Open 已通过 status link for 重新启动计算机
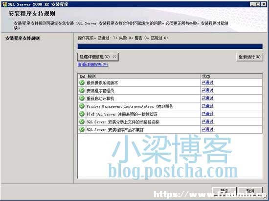The height and width of the screenshot is (201, 269). pos(207,98)
